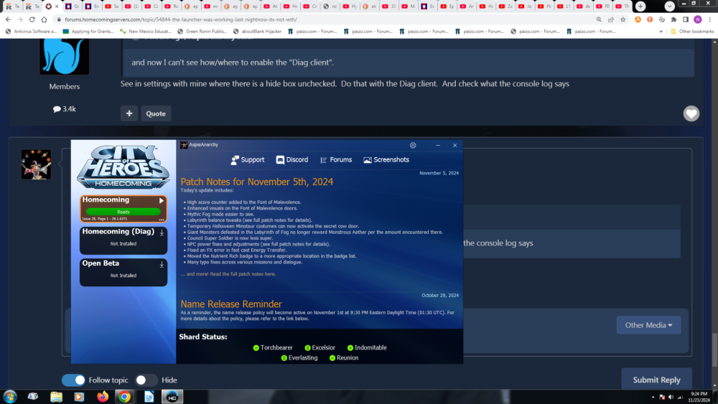Open Screenshots from the launcher header
Viewport: 718px width, 404px height.
pos(386,160)
